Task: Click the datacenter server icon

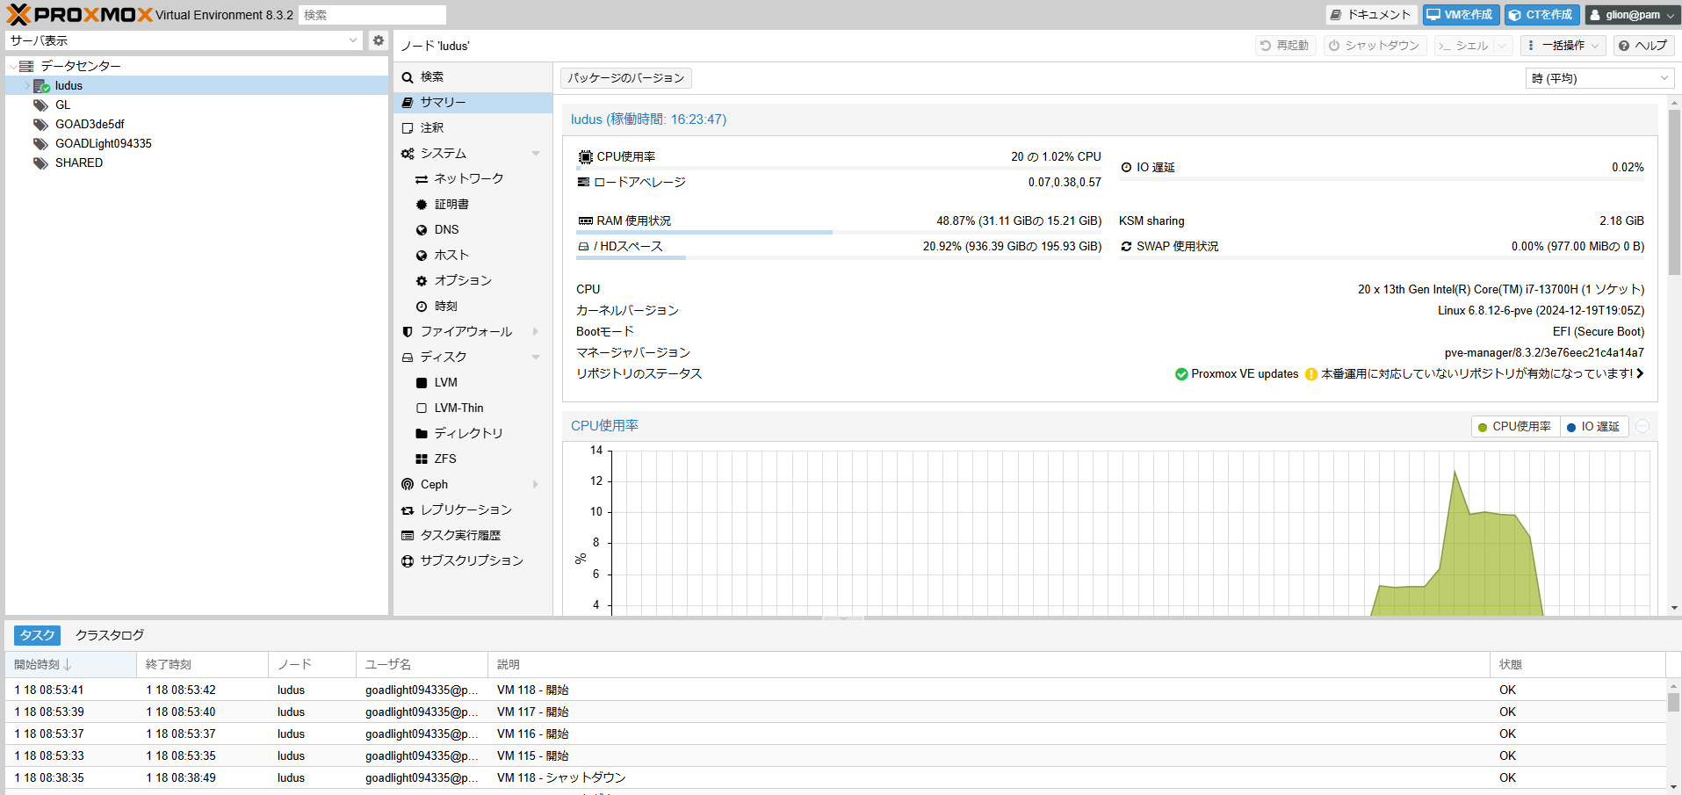Action: coord(26,67)
